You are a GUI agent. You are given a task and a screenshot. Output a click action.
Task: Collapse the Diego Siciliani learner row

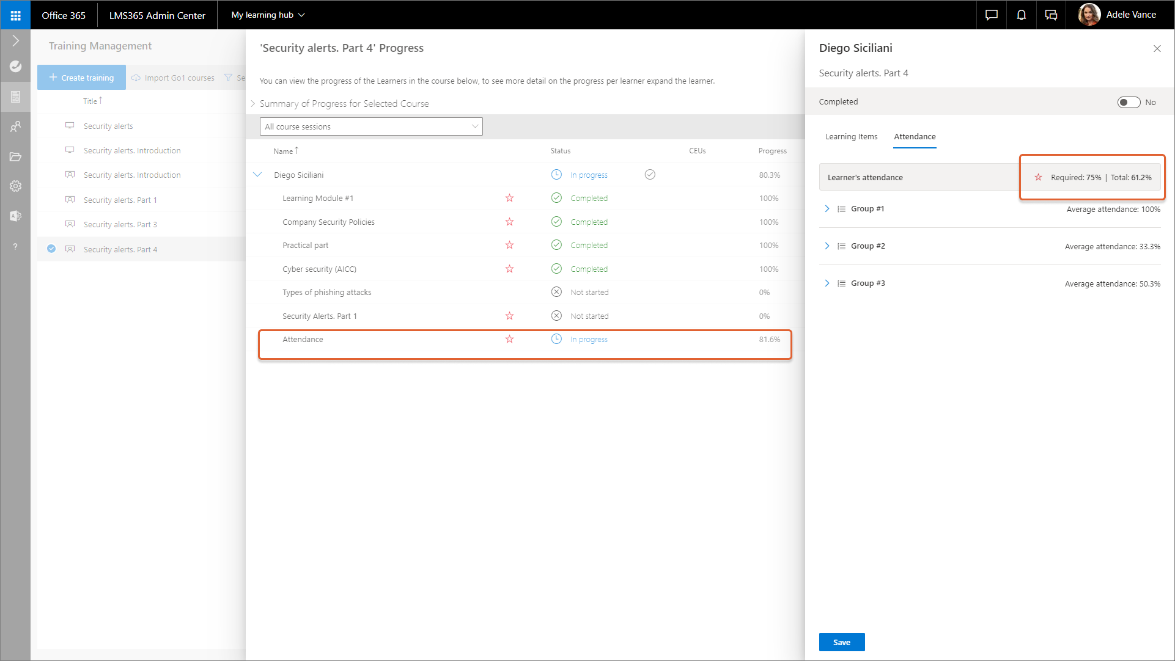[257, 175]
